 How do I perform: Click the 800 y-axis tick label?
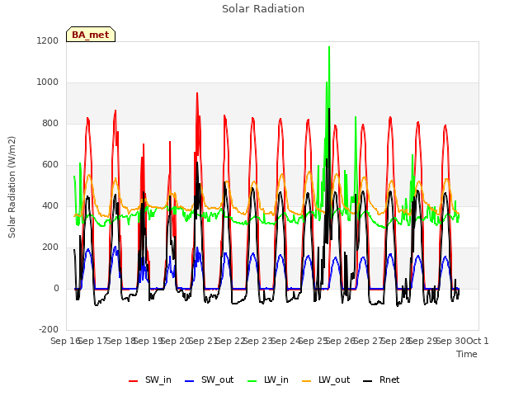click(50, 123)
